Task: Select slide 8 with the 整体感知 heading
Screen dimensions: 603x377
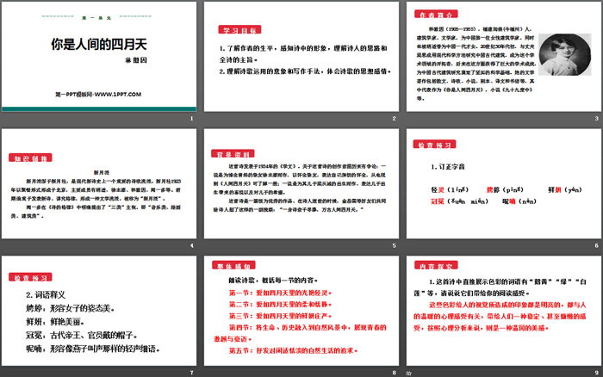Action: 301,311
